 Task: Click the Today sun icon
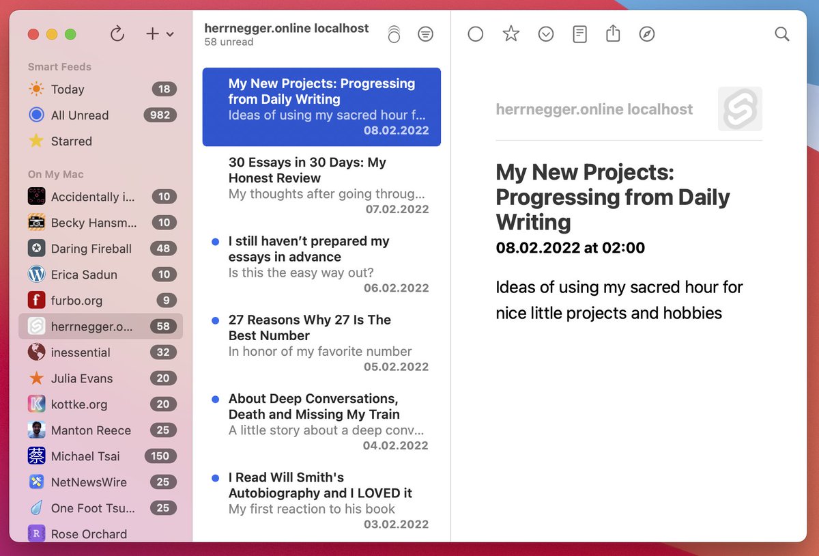(x=36, y=89)
